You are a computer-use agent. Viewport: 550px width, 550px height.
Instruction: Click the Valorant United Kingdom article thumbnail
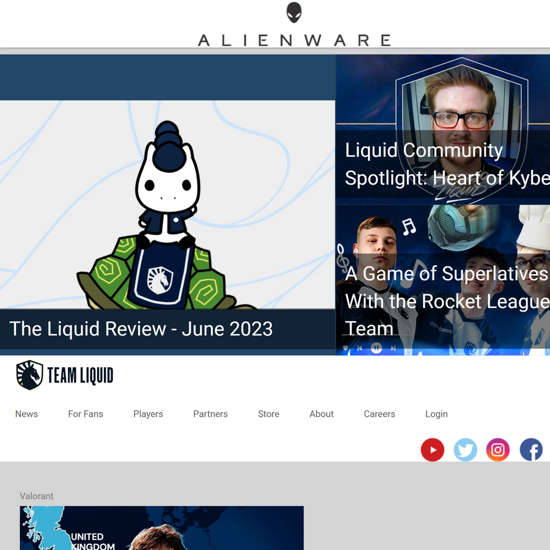[x=161, y=529]
